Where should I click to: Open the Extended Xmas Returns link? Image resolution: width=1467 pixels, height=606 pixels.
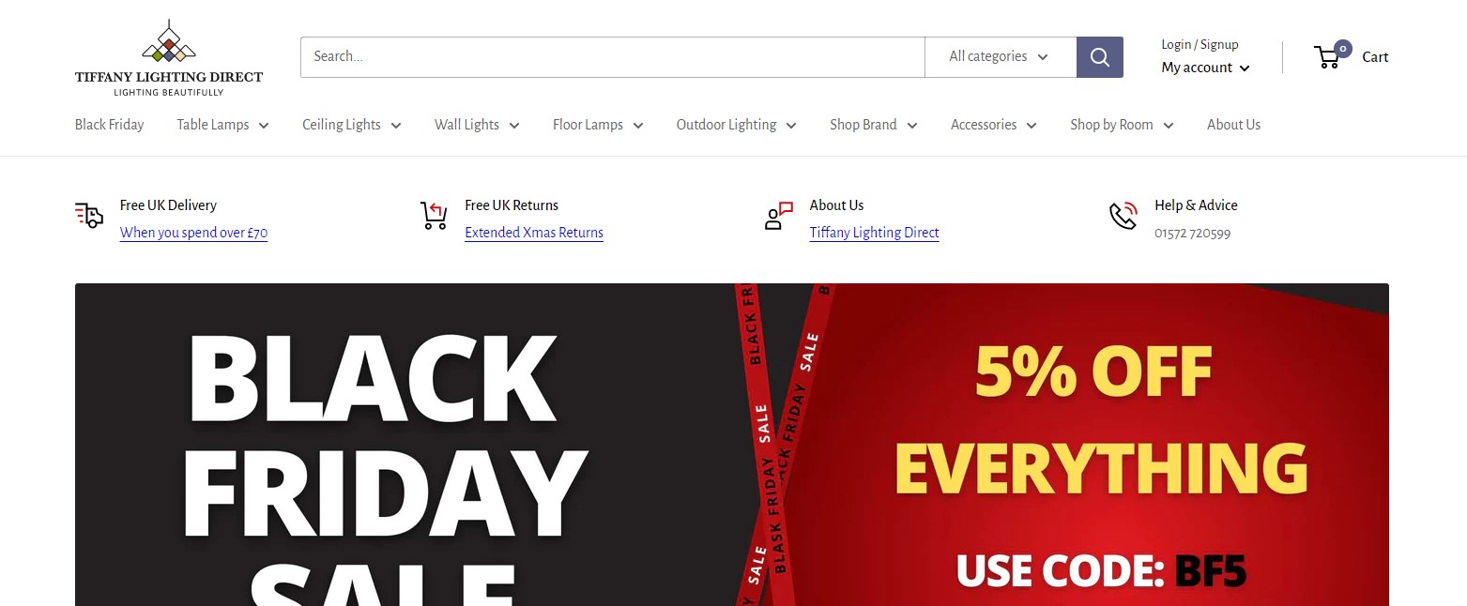click(x=534, y=233)
